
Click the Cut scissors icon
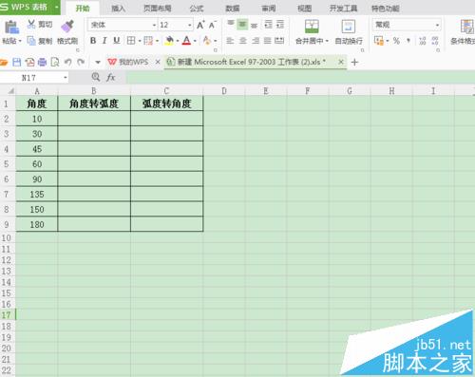coord(31,24)
